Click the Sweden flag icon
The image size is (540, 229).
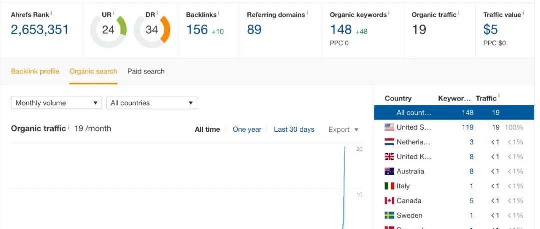coord(389,215)
